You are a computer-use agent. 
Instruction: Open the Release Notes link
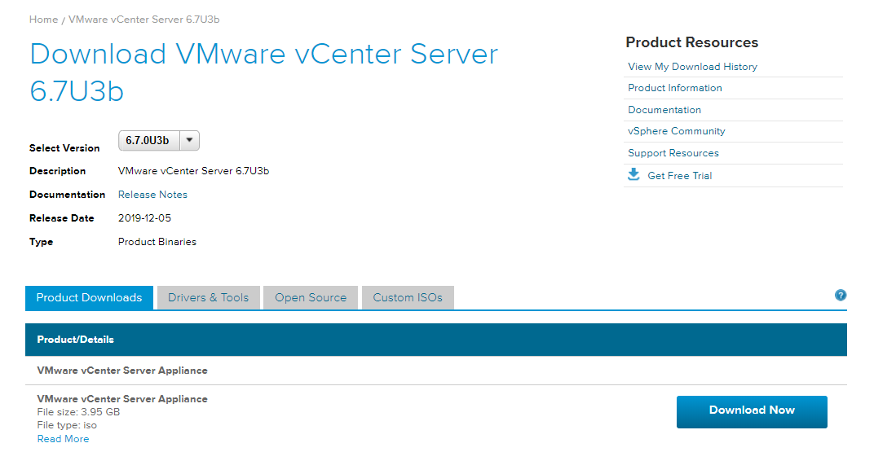coord(152,195)
